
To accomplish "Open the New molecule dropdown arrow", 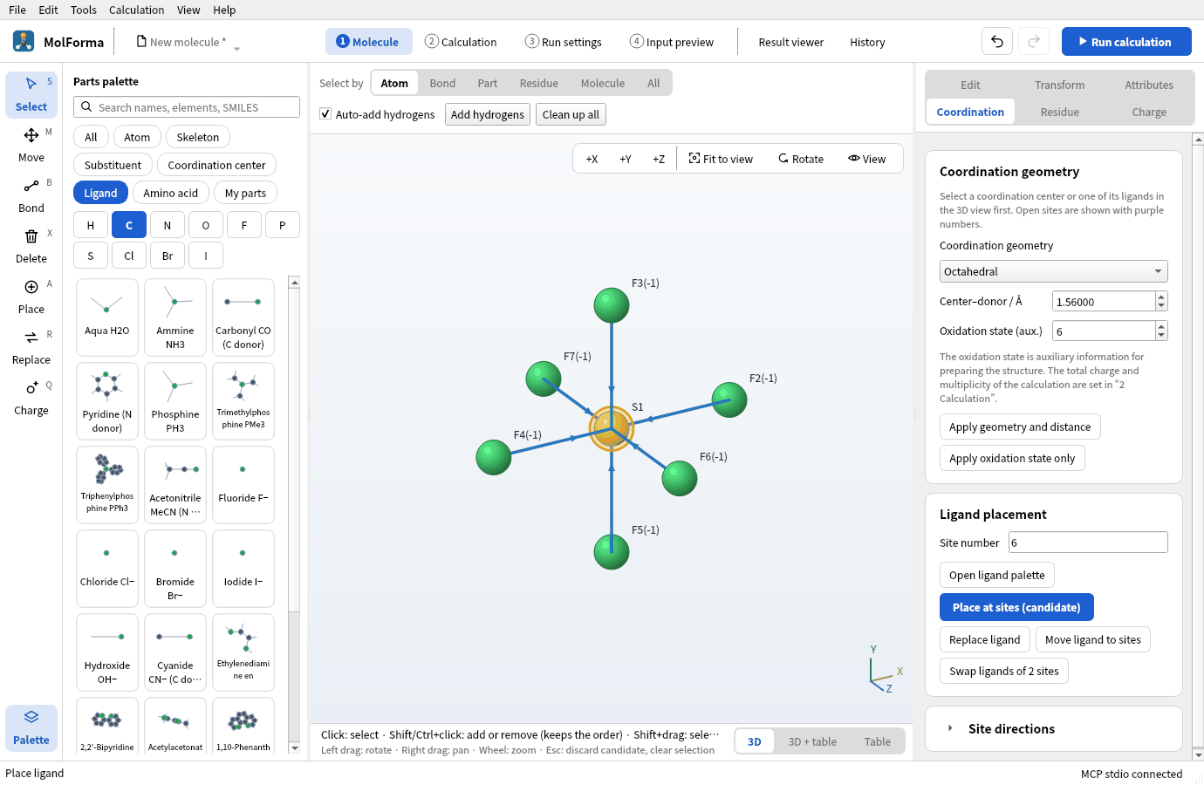I will point(236,48).
